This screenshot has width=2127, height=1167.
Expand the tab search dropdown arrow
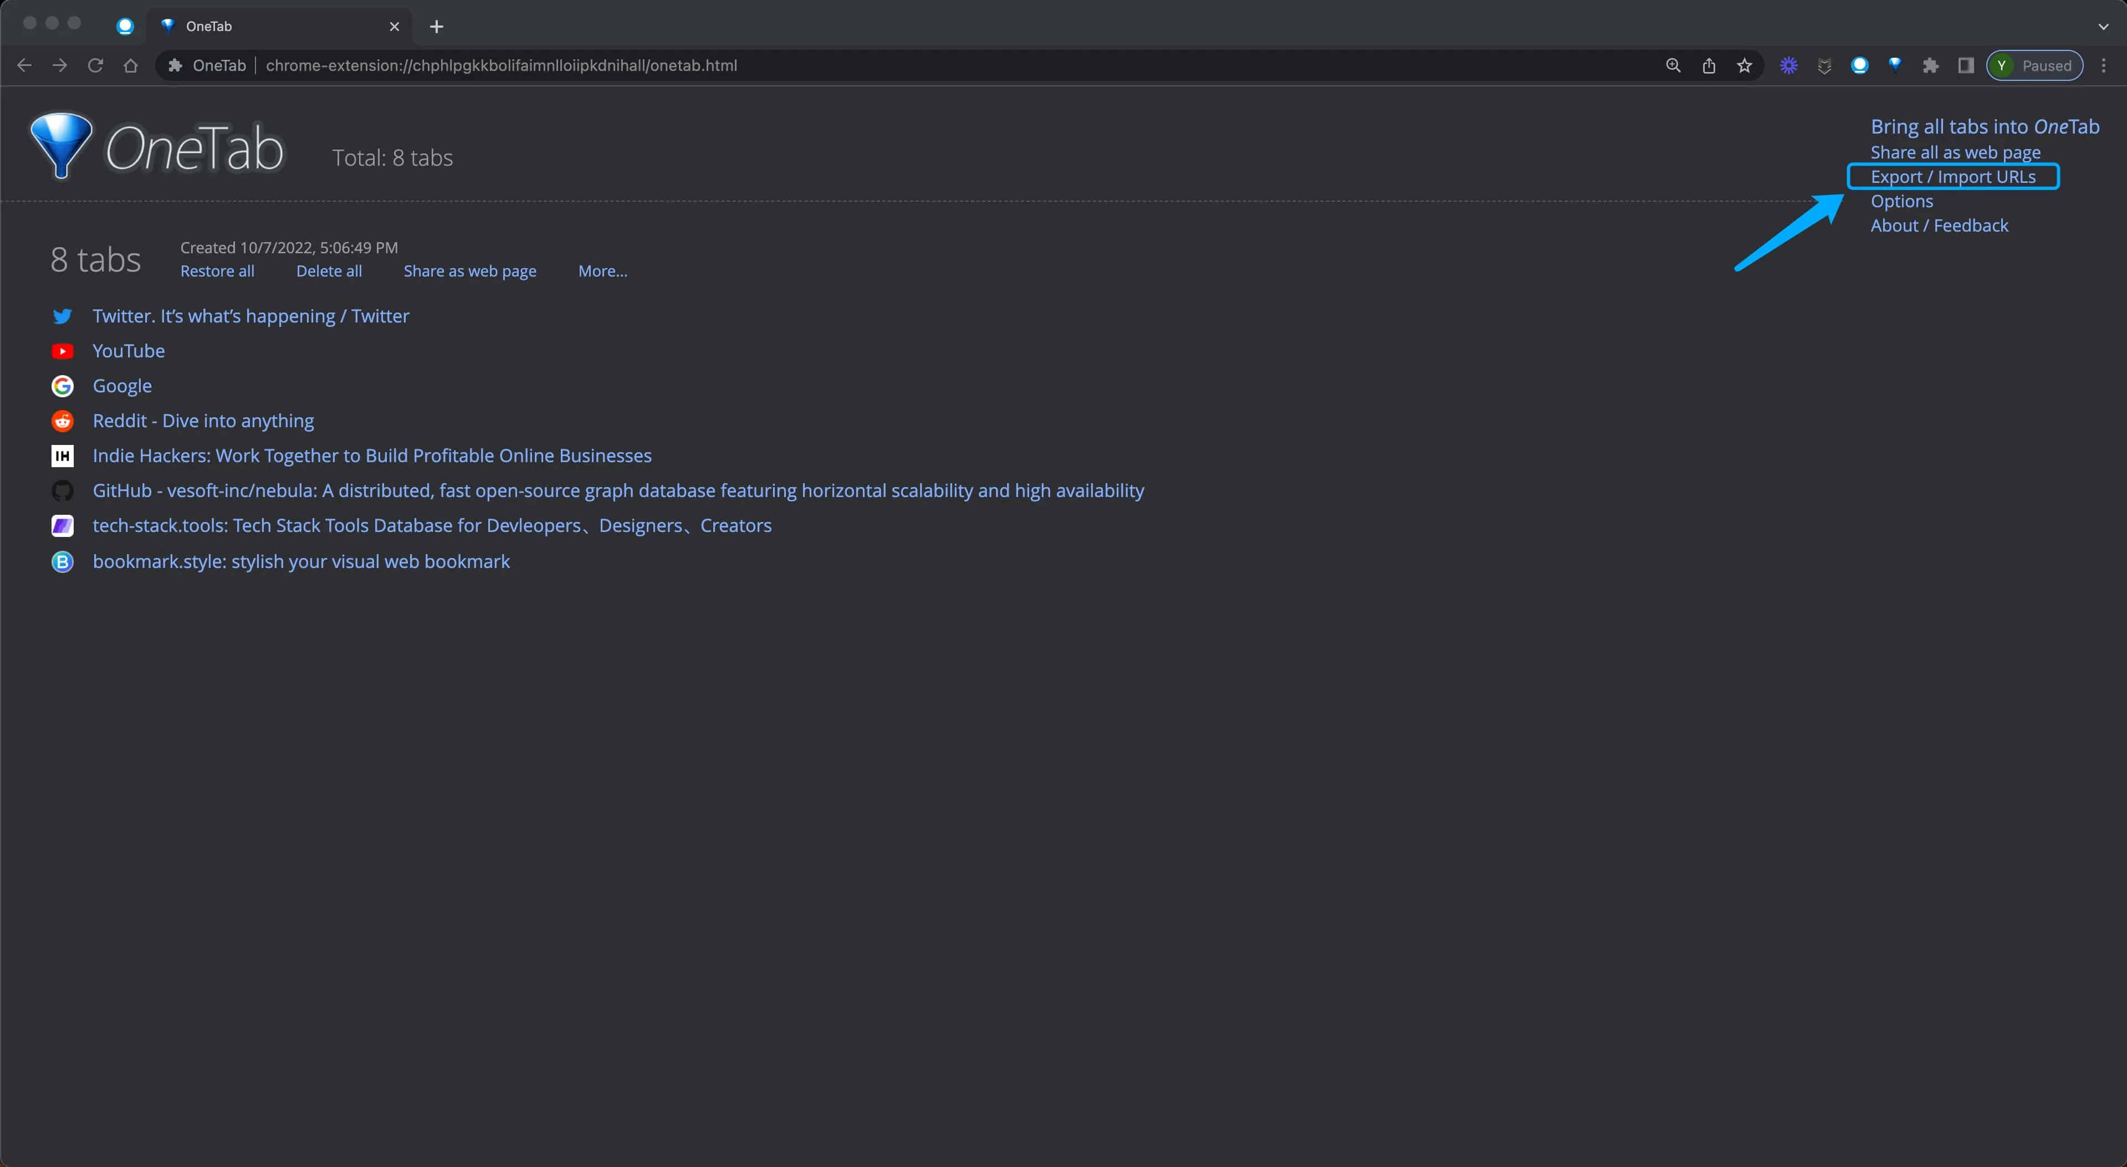(2102, 25)
